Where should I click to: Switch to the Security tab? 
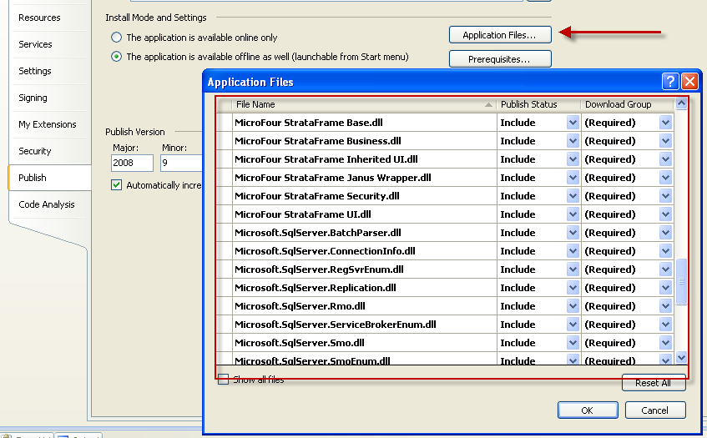[x=35, y=151]
